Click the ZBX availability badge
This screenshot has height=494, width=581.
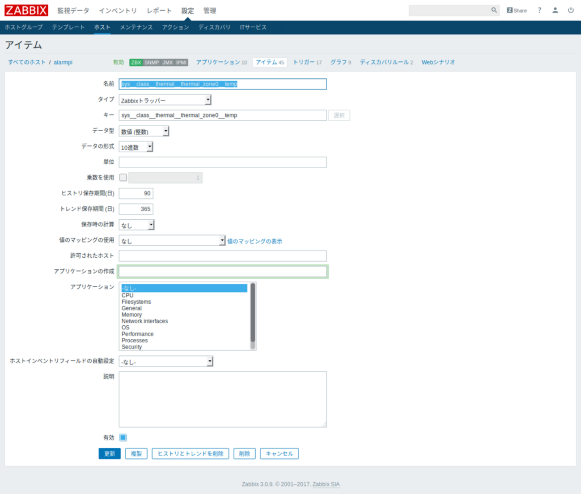pos(136,63)
